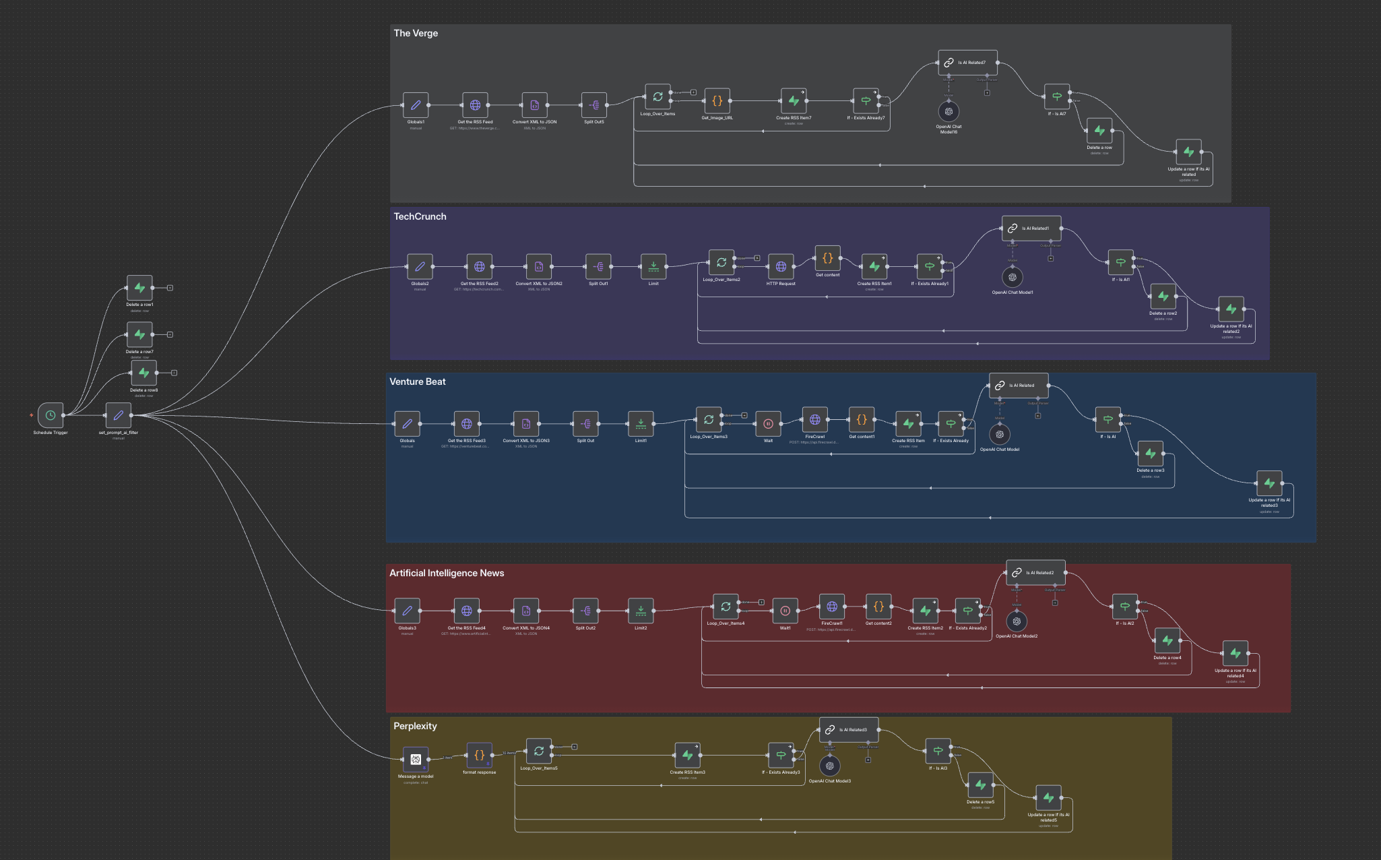Click plus connector after Delete a row8
This screenshot has width=1381, height=860.
click(x=174, y=373)
